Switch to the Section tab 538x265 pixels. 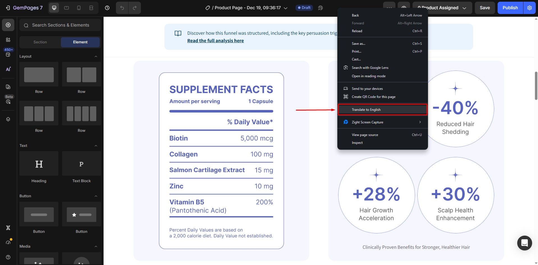tap(40, 42)
